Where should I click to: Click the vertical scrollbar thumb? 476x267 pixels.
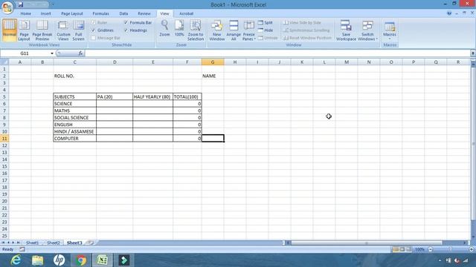(x=473, y=144)
